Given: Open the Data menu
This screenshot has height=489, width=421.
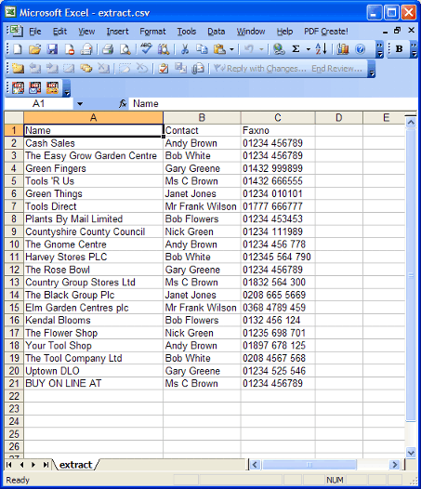Looking at the screenshot, I should [217, 32].
